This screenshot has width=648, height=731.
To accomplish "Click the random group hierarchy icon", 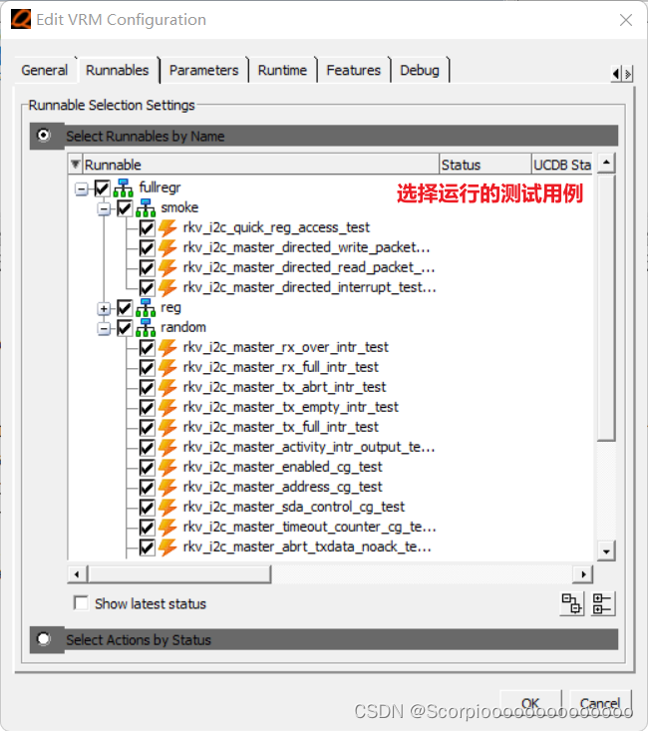I will tap(146, 328).
